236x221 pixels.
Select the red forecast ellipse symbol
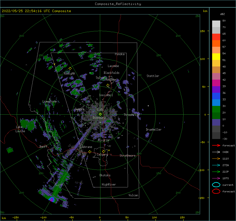pyautogui.click(x=216, y=191)
